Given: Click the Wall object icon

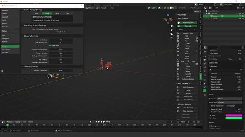Looking at the screenshot, I should pos(178,36).
